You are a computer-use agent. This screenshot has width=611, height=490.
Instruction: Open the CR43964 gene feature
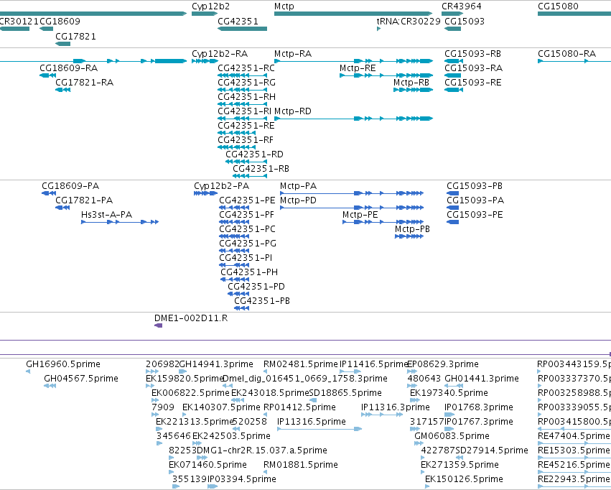point(452,14)
